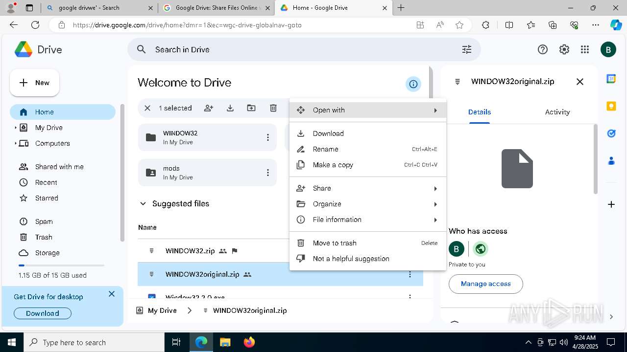Switch to Details tab
The height and width of the screenshot is (352, 627).
click(x=479, y=112)
